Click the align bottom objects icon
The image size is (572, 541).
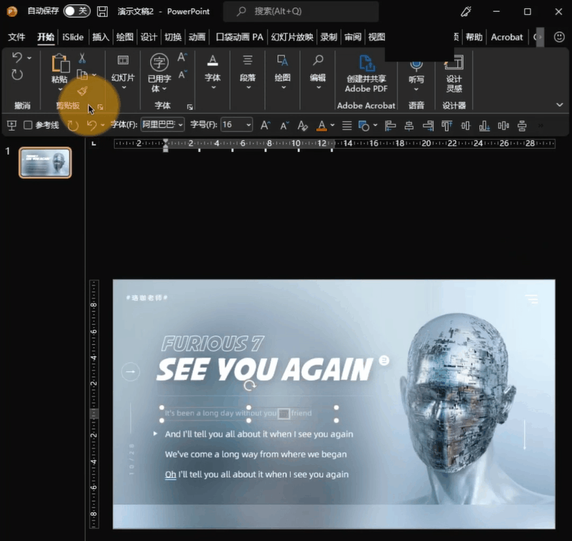pyautogui.click(x=484, y=126)
